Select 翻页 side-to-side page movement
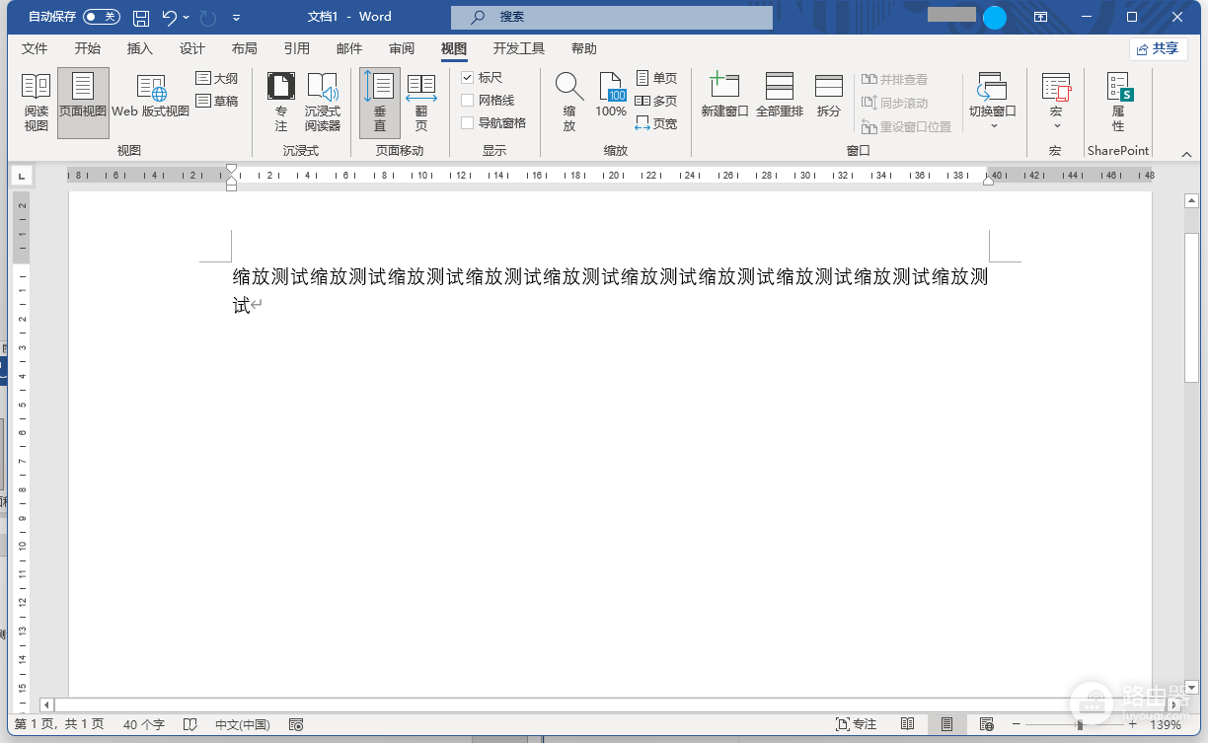This screenshot has height=743, width=1208. click(x=421, y=103)
